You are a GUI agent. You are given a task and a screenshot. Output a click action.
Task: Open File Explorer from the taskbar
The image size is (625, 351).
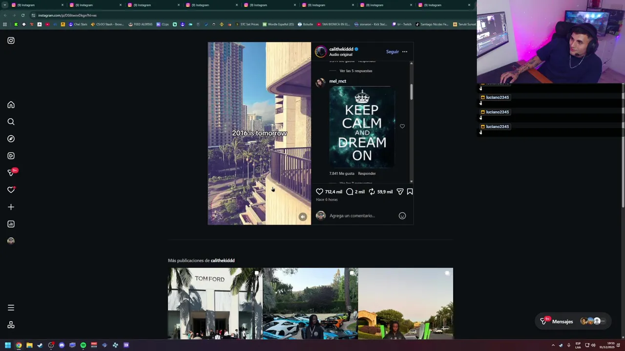(29, 345)
